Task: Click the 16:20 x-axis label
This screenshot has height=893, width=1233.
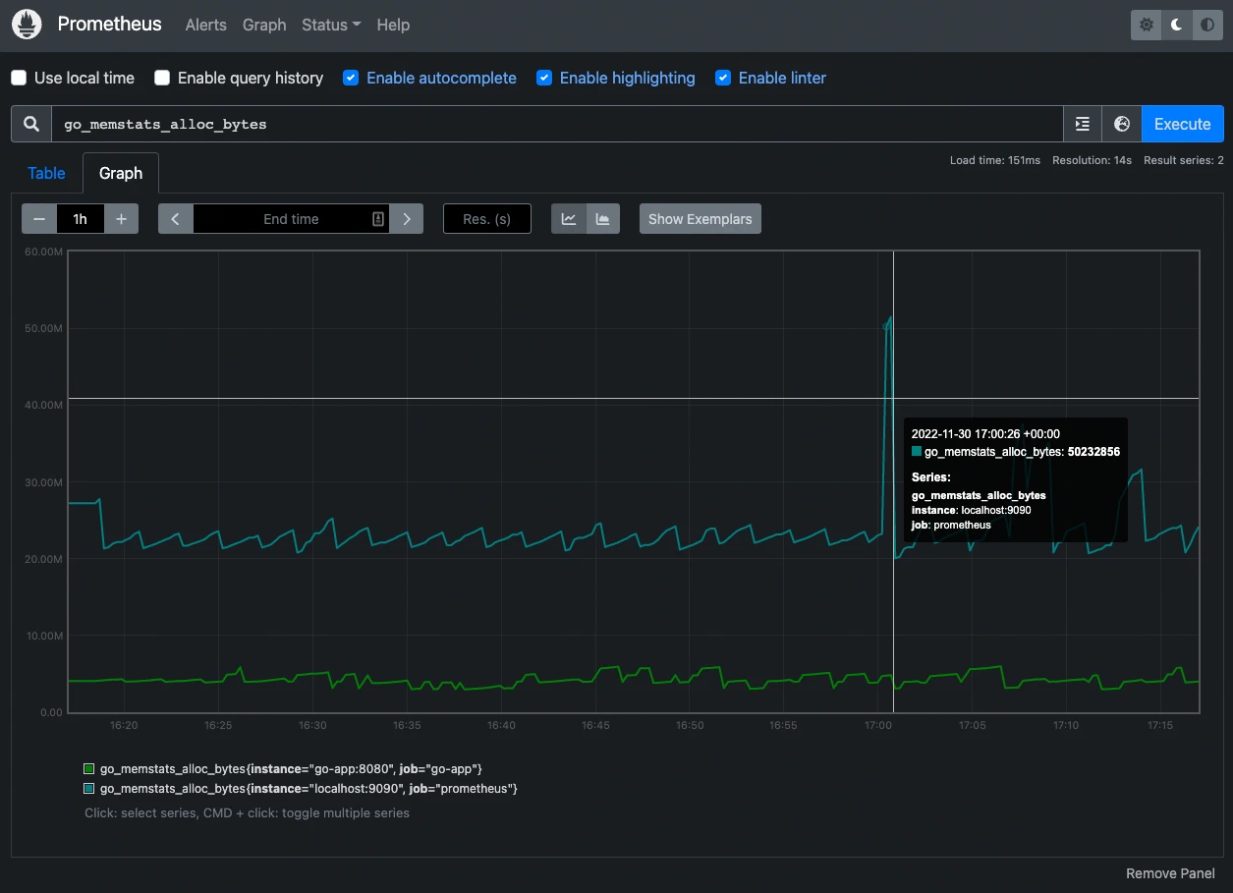Action: (x=124, y=725)
